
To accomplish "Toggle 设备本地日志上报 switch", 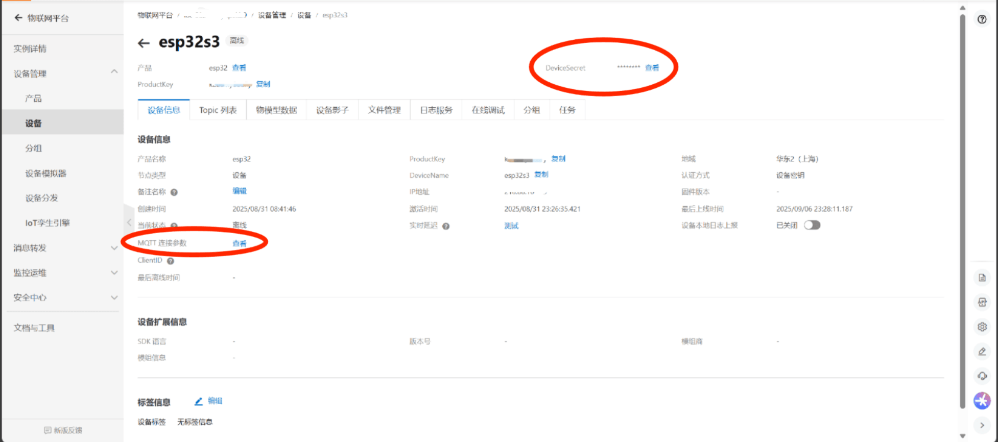I will (x=812, y=225).
